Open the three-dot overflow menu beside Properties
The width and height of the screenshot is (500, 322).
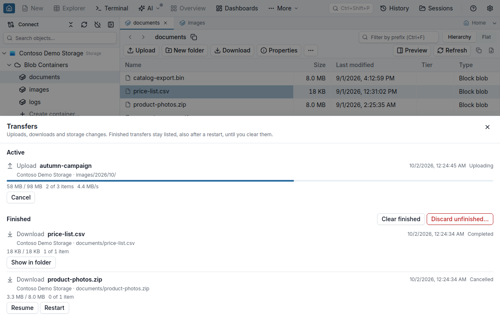point(310,50)
